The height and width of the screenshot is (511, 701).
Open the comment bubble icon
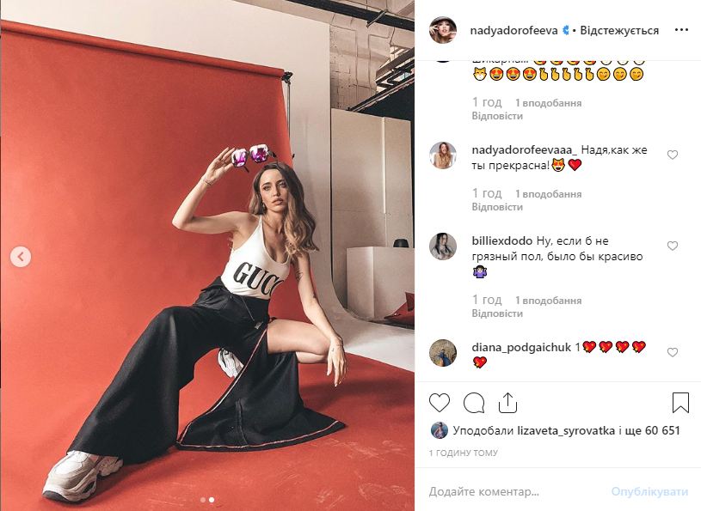[474, 403]
